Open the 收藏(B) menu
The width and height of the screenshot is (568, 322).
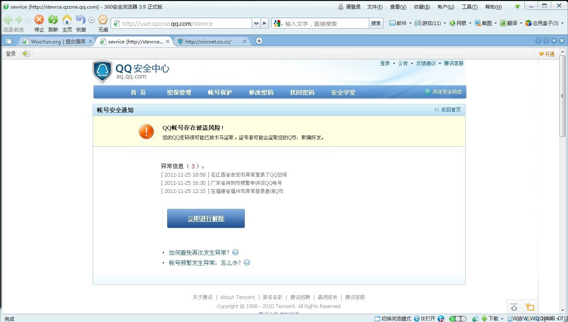[x=422, y=7]
